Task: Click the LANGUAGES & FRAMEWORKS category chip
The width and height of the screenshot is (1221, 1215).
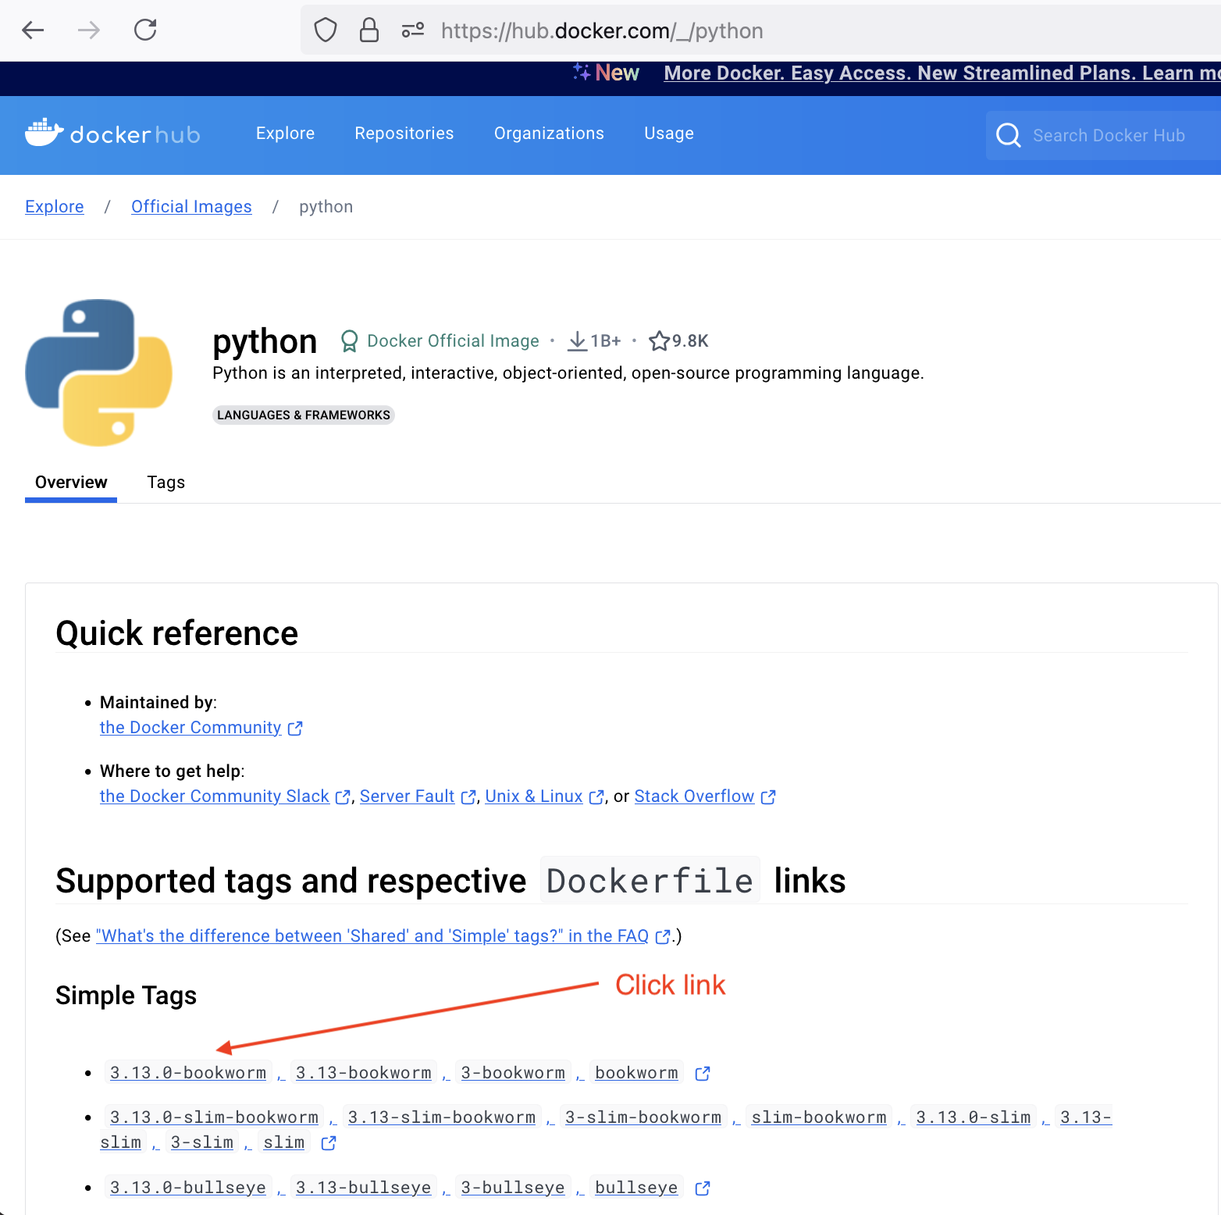Action: [x=304, y=415]
